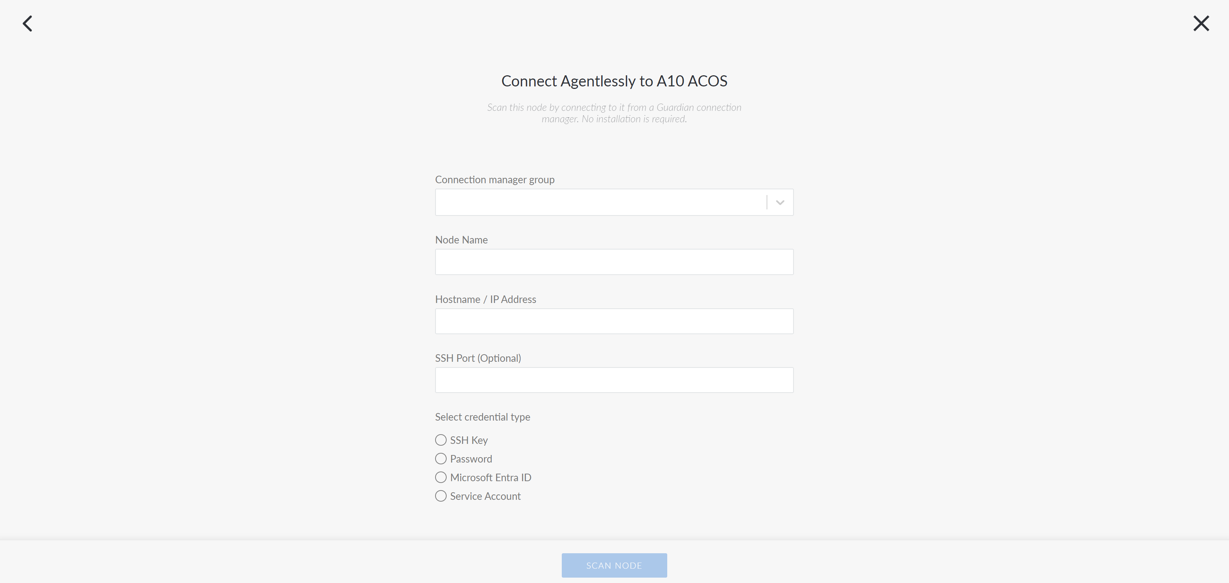Choose the SSH Key credential type
Image resolution: width=1229 pixels, height=583 pixels.
[441, 440]
